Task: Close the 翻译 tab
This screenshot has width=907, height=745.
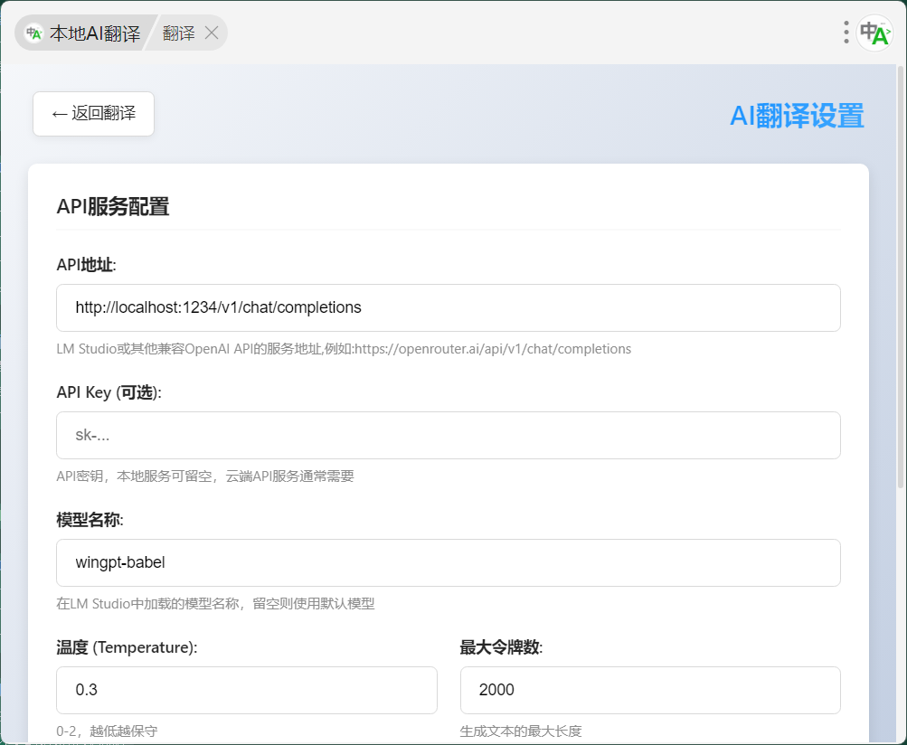Action: pyautogui.click(x=212, y=33)
